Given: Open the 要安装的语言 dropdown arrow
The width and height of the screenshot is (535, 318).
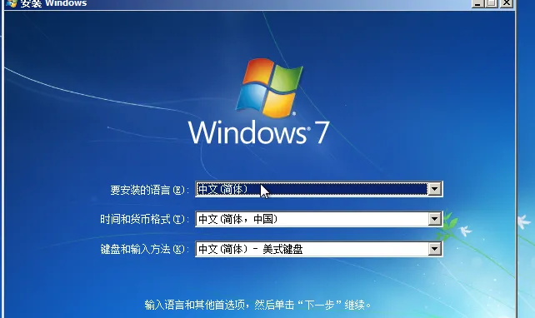Looking at the screenshot, I should point(434,189).
